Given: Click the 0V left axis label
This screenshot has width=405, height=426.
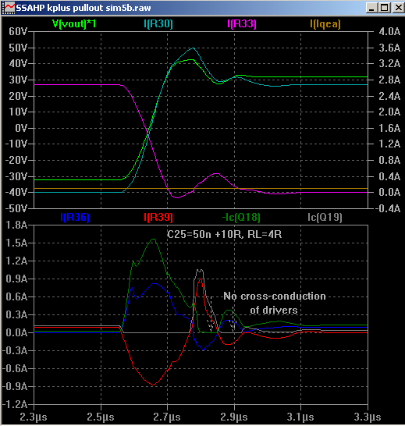Looking at the screenshot, I should click(21, 128).
